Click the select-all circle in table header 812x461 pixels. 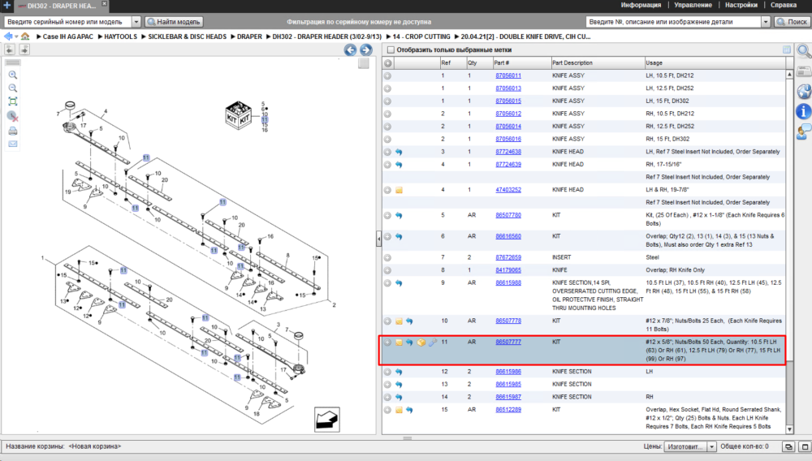[x=387, y=63]
